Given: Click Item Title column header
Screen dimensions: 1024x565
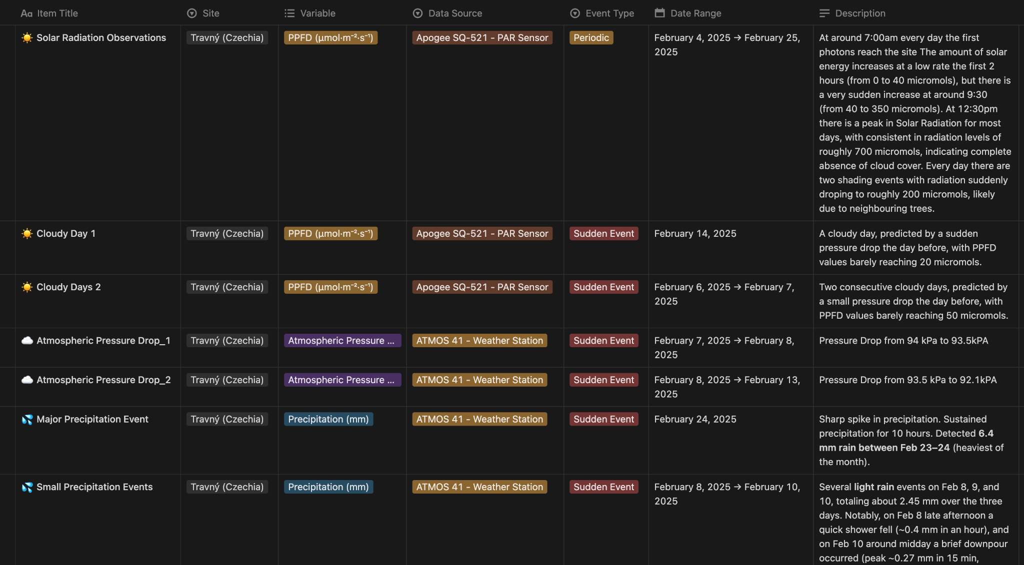Looking at the screenshot, I should [x=57, y=13].
